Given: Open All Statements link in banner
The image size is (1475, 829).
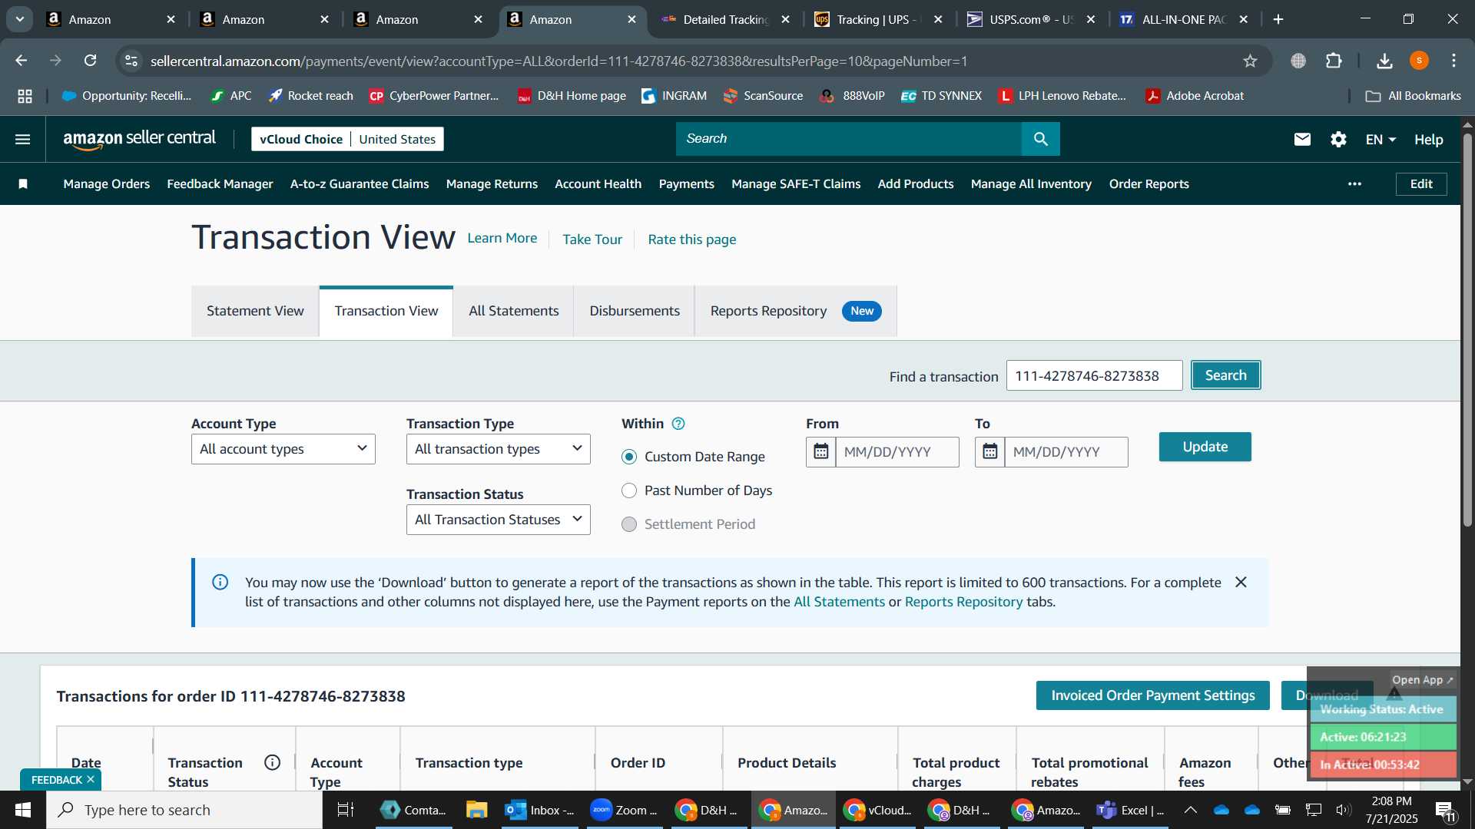Looking at the screenshot, I should pyautogui.click(x=839, y=602).
